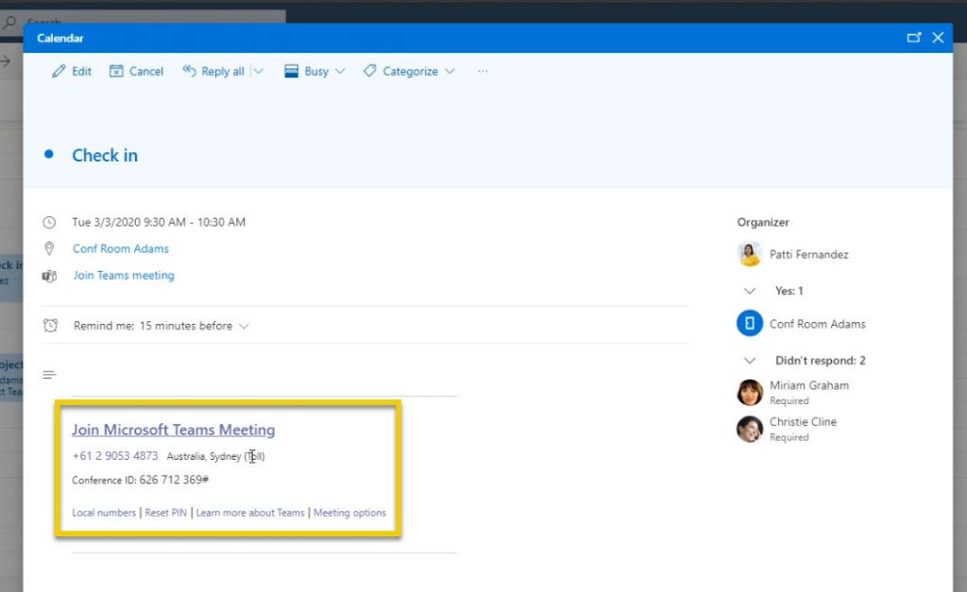Click the forward arrow in background window
This screenshot has width=967, height=592.
pyautogui.click(x=5, y=61)
